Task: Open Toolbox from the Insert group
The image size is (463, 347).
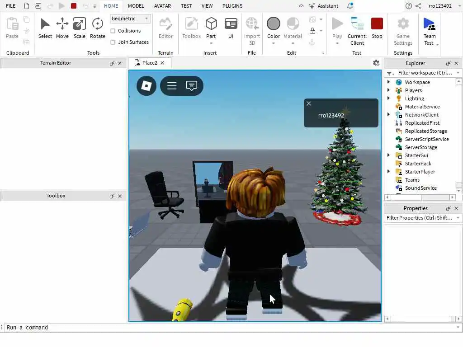Action: (x=191, y=28)
